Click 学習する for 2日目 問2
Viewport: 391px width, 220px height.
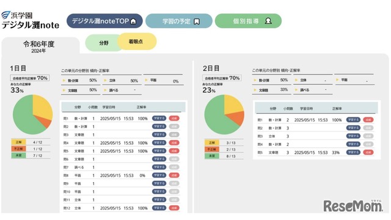click(x=353, y=128)
